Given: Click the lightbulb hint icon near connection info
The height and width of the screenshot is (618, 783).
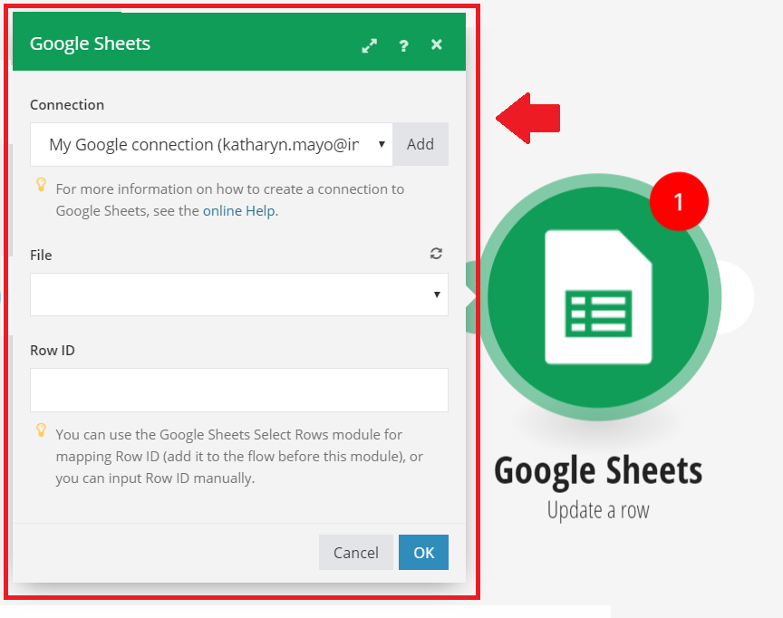Looking at the screenshot, I should click(42, 185).
